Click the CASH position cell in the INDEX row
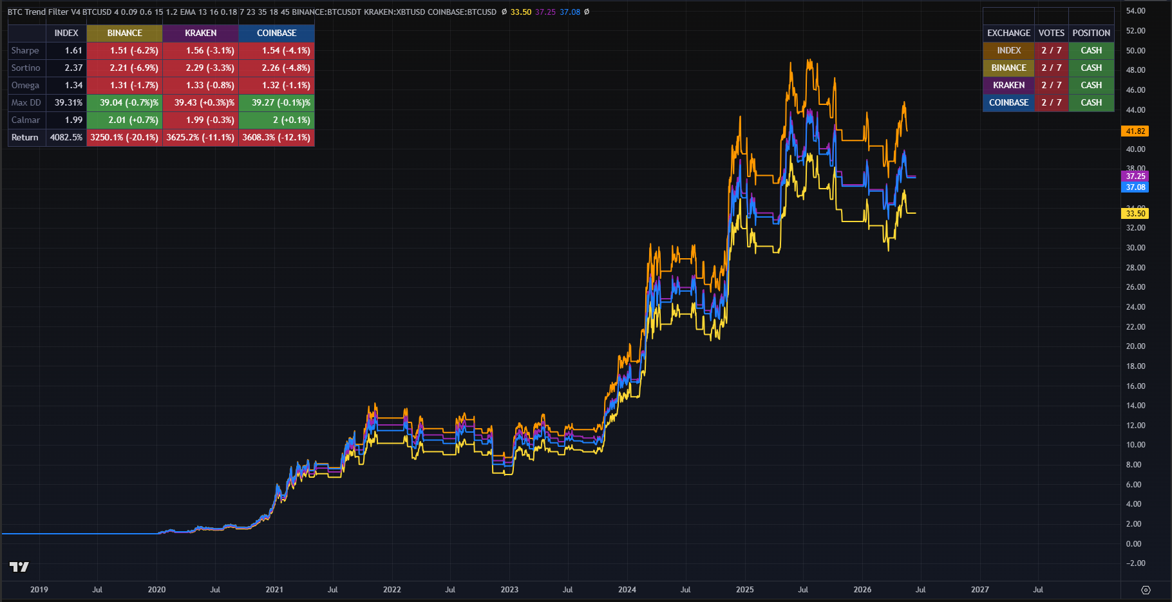The width and height of the screenshot is (1172, 602). tap(1092, 50)
